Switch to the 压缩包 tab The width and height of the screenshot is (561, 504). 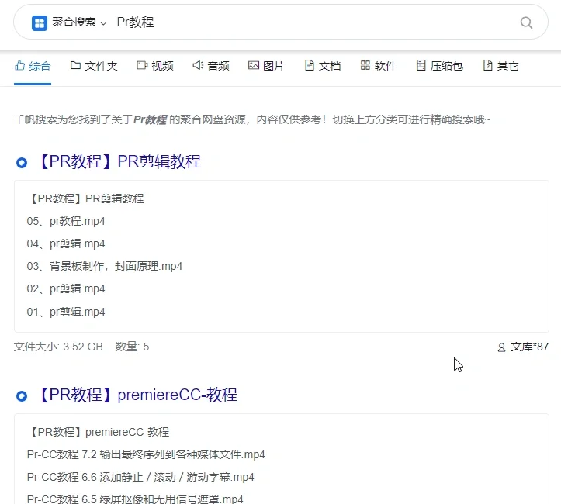pos(440,66)
